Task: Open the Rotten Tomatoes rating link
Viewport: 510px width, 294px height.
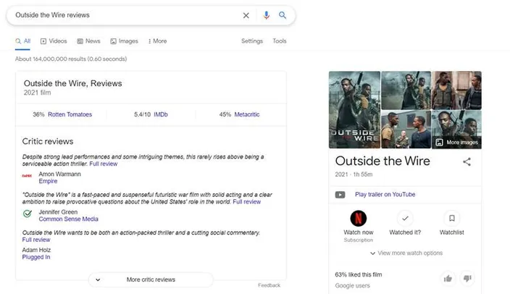Action: 70,114
